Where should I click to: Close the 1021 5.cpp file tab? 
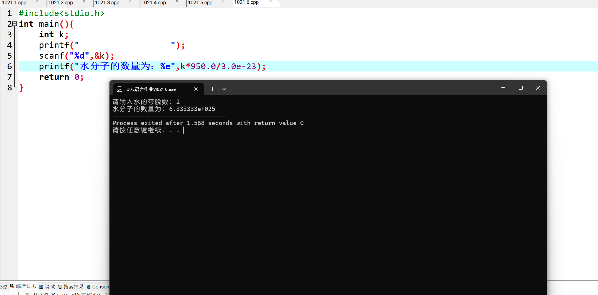(x=224, y=2)
